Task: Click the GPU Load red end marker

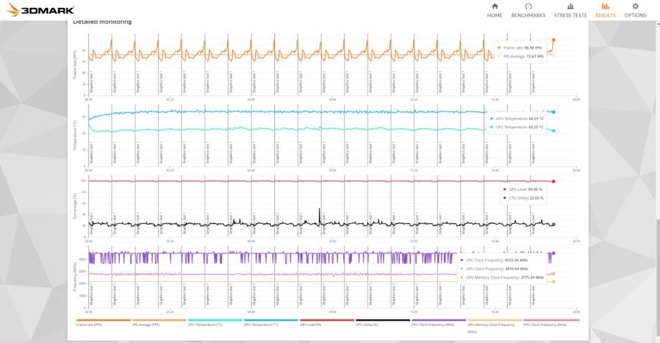Action: coord(554,182)
